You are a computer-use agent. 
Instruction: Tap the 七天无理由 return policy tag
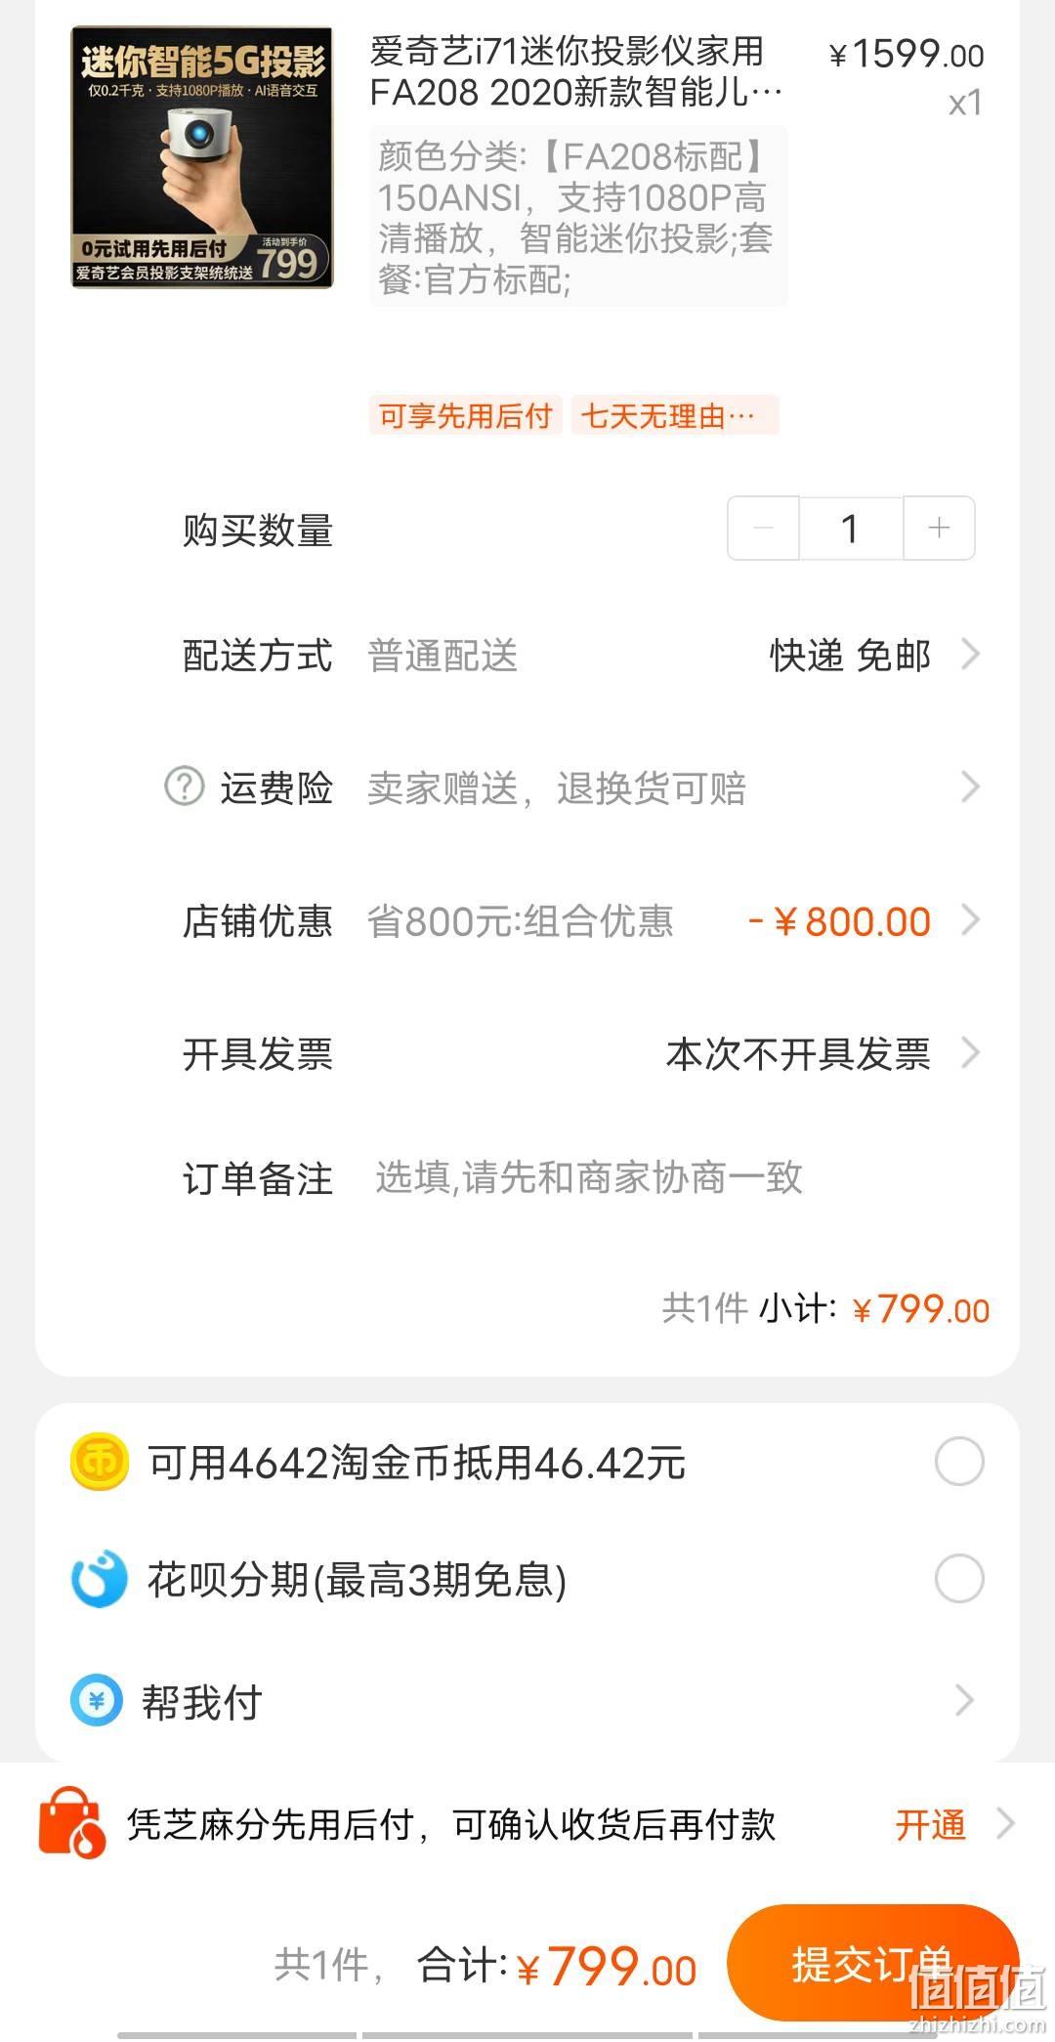675,415
